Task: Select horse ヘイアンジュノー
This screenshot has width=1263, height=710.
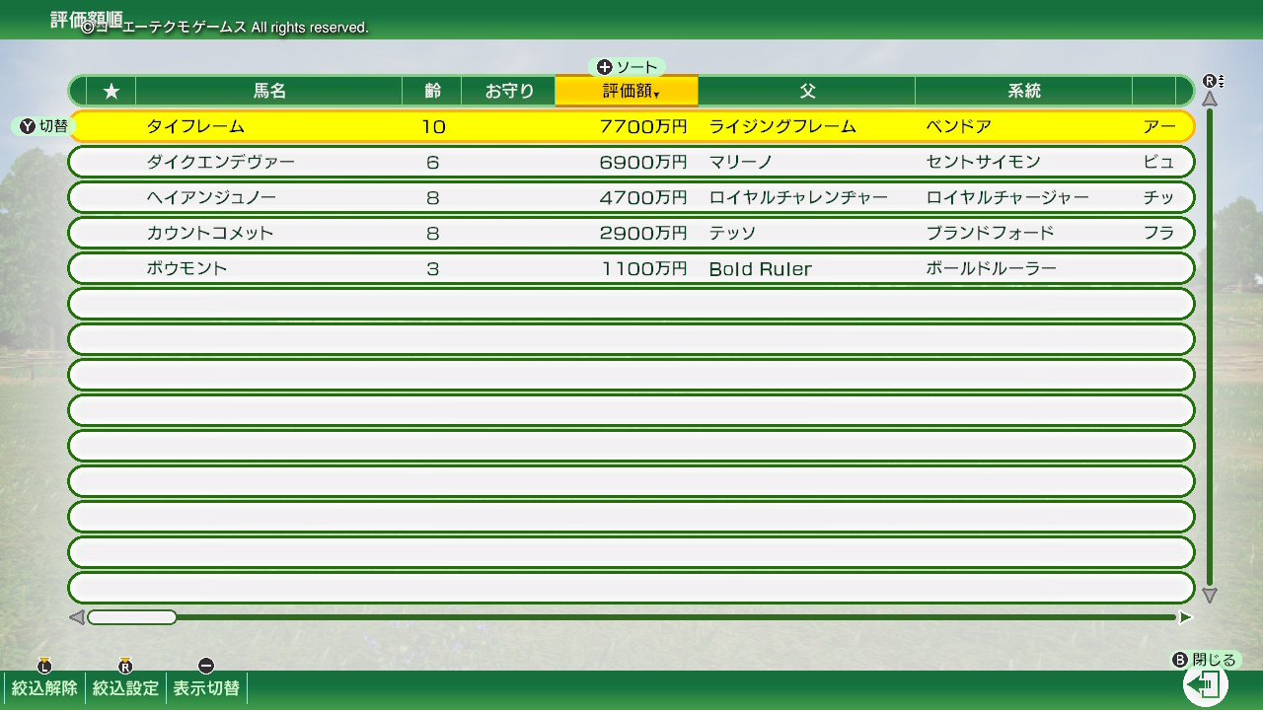Action: (211, 197)
